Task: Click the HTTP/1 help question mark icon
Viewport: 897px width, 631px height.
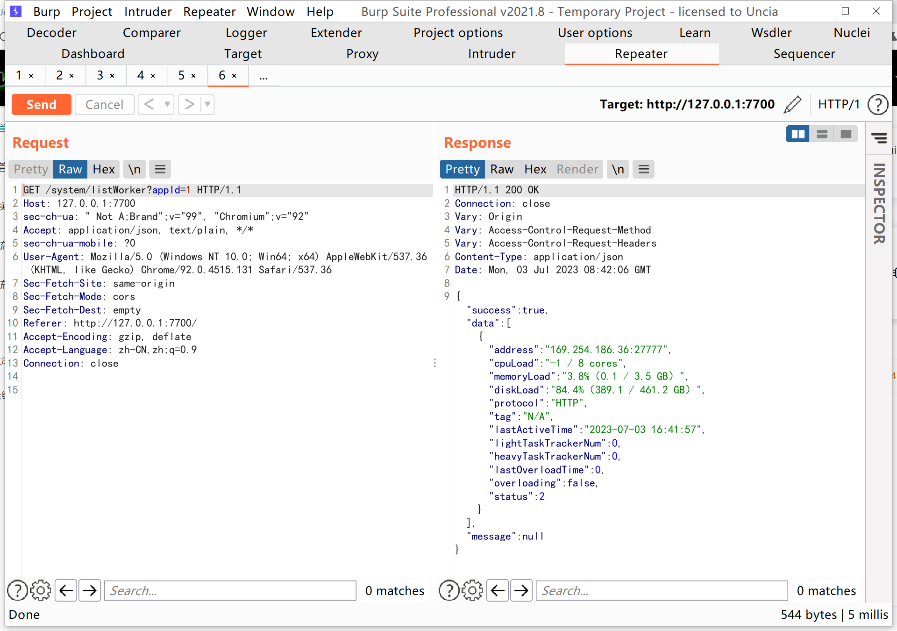Action: [x=878, y=104]
